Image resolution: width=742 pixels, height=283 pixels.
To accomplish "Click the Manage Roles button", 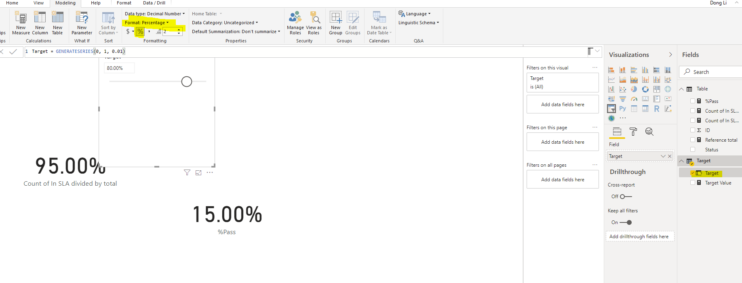I will point(295,23).
